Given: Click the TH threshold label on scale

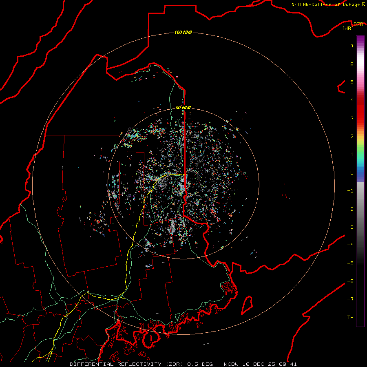Looking at the screenshot, I should click(x=351, y=318).
